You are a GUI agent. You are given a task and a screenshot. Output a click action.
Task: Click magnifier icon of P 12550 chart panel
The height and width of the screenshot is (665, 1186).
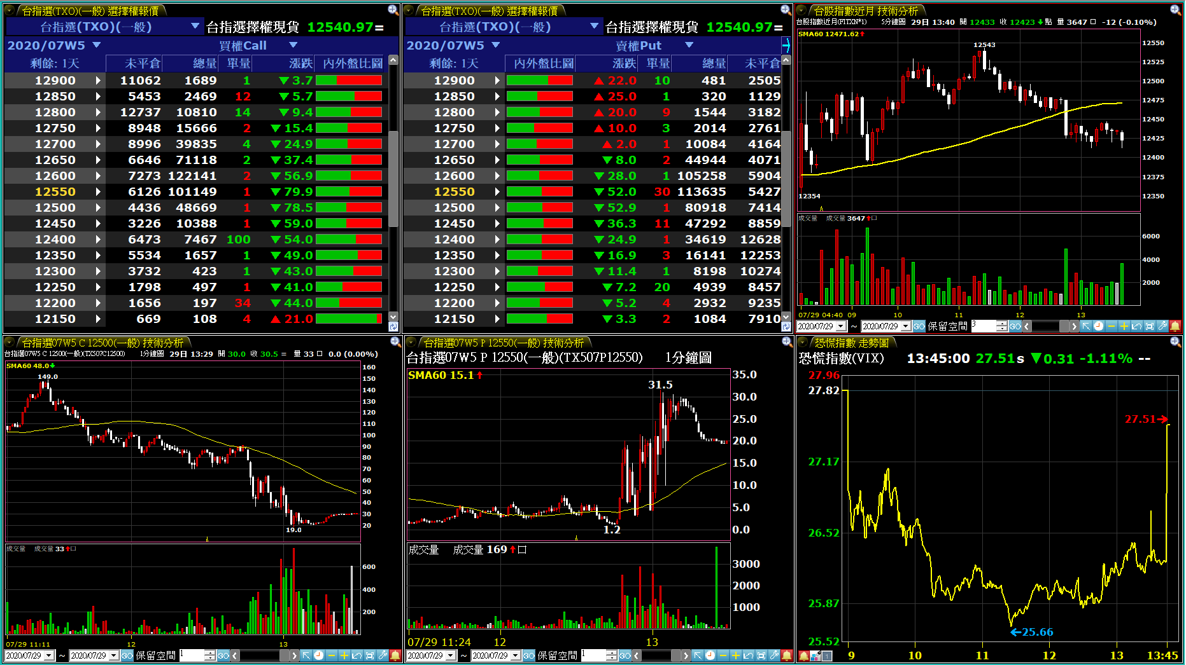tap(786, 342)
